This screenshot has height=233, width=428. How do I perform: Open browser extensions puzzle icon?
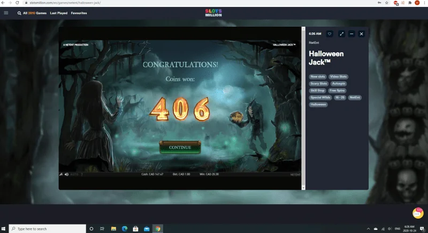[x=410, y=3]
